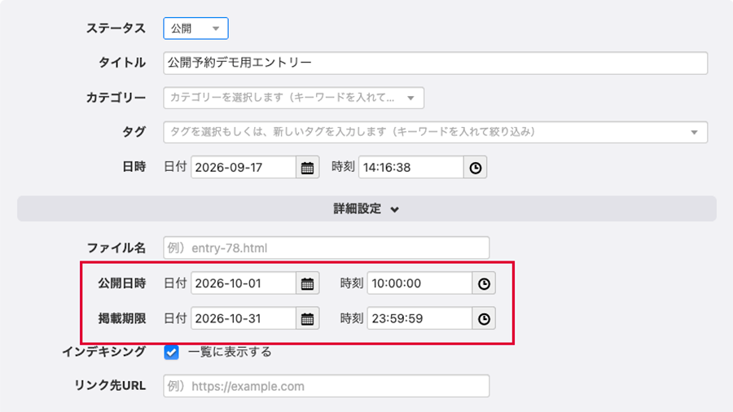Click 掲載期限 time field 23:59:59
This screenshot has width=733, height=412.
click(419, 318)
